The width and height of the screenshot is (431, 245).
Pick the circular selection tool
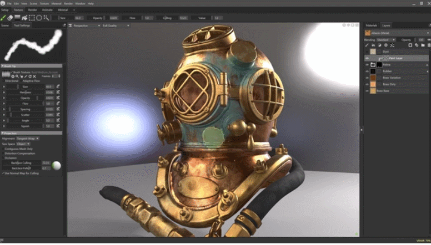[39, 18]
